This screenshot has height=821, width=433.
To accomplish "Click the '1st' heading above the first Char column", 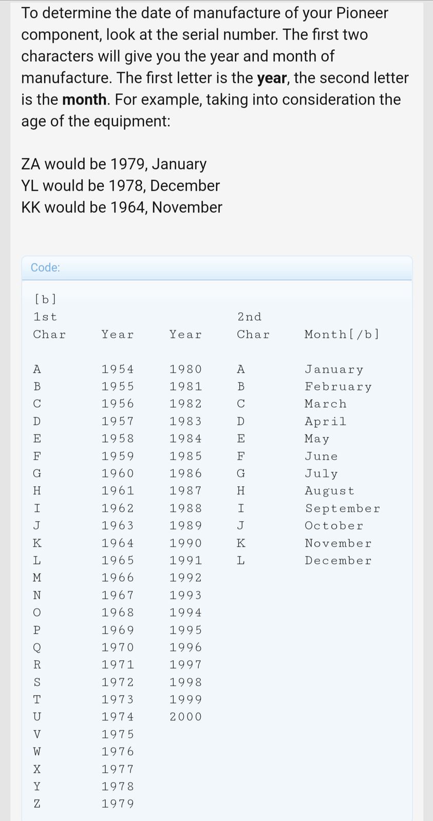I will (x=45, y=317).
